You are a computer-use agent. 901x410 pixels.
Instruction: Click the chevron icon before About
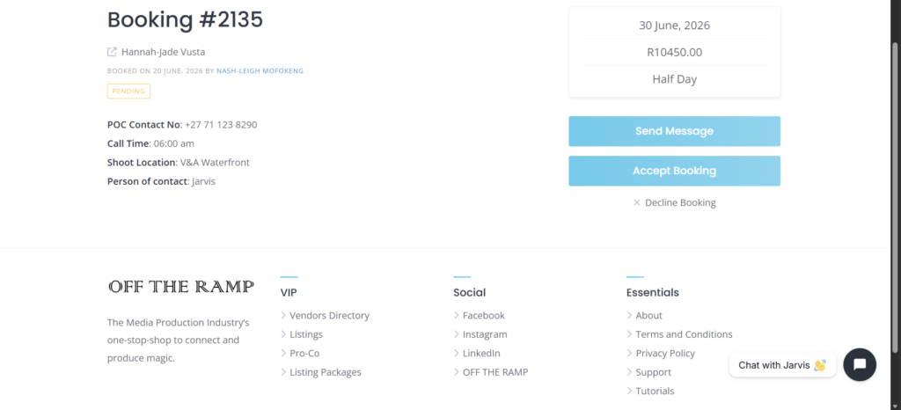click(x=629, y=315)
